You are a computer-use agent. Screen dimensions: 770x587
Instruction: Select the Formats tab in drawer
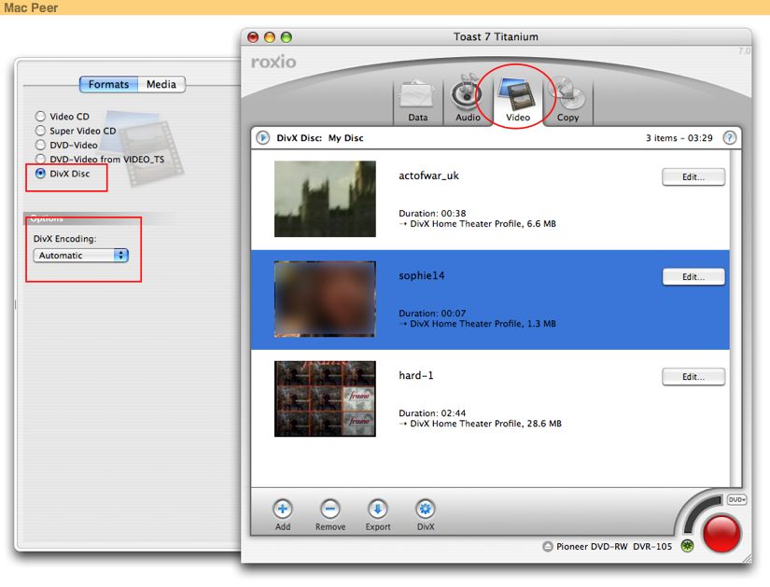pyautogui.click(x=109, y=85)
